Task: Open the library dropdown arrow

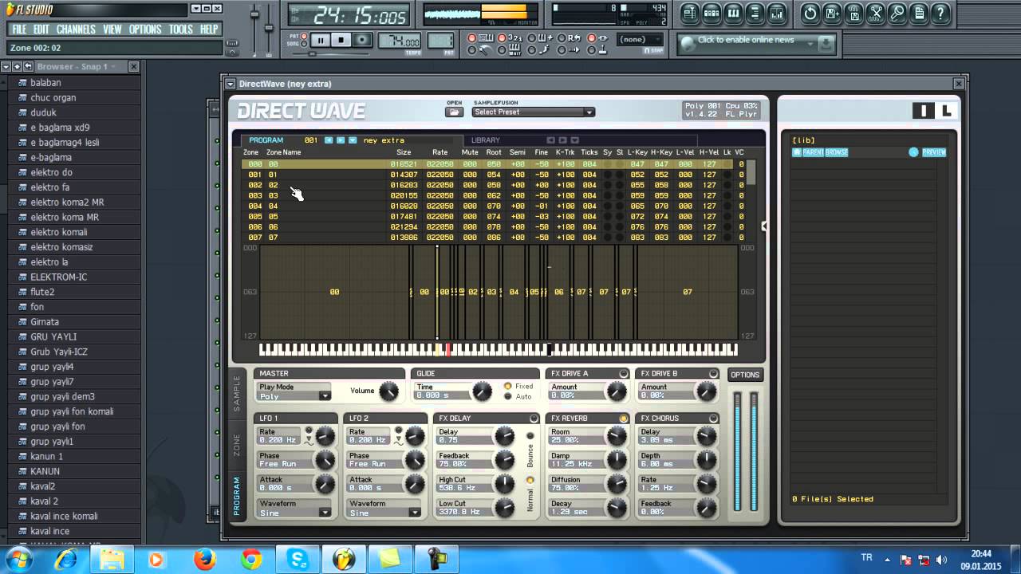Action: 574,140
